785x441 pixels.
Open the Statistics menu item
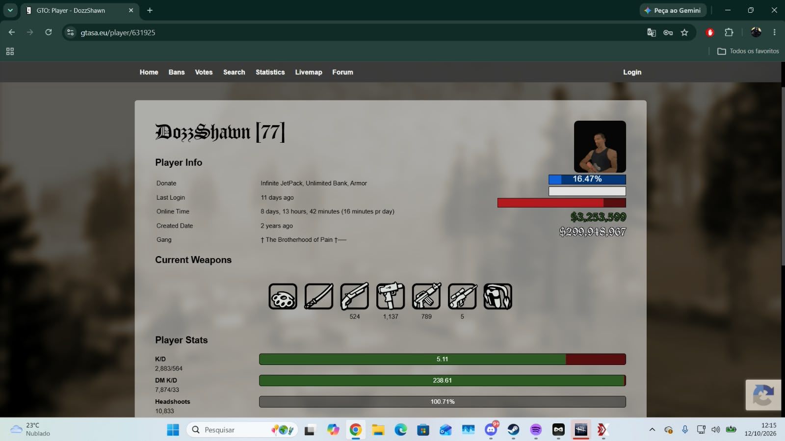click(x=270, y=72)
